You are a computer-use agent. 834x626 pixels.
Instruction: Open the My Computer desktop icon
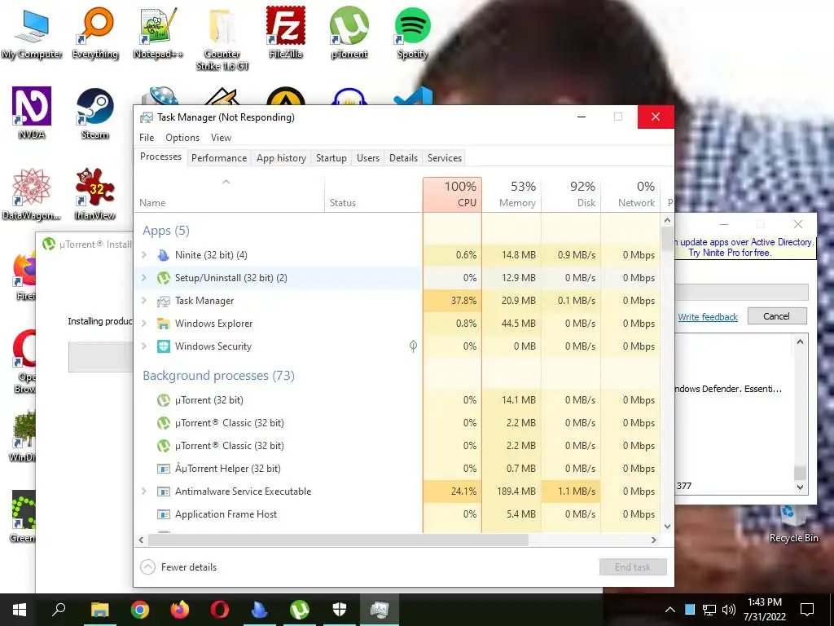(32, 32)
